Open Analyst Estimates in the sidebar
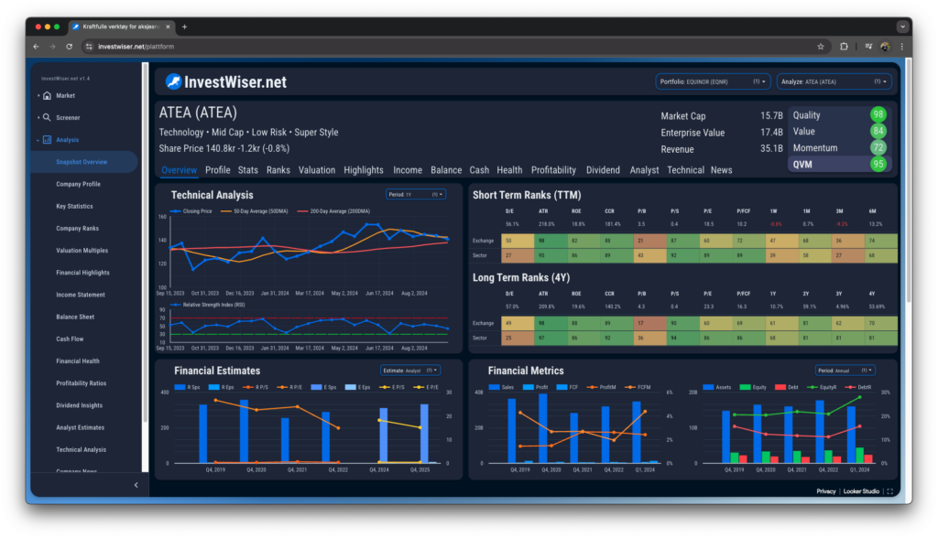This screenshot has width=938, height=538. (x=81, y=427)
